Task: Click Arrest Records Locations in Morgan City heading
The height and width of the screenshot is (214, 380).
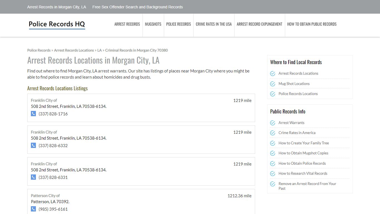Action: click(x=93, y=60)
